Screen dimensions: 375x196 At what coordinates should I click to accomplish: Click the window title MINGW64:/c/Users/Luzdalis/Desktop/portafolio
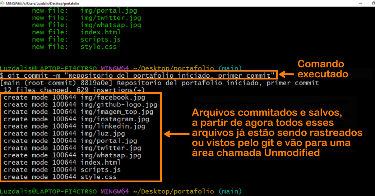tap(42, 3)
